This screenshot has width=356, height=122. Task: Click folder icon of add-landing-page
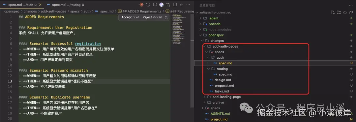click(x=209, y=97)
